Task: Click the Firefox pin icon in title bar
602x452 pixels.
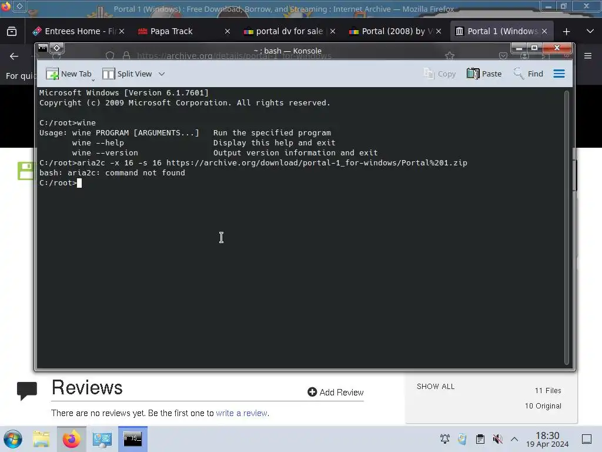Action: point(19,6)
